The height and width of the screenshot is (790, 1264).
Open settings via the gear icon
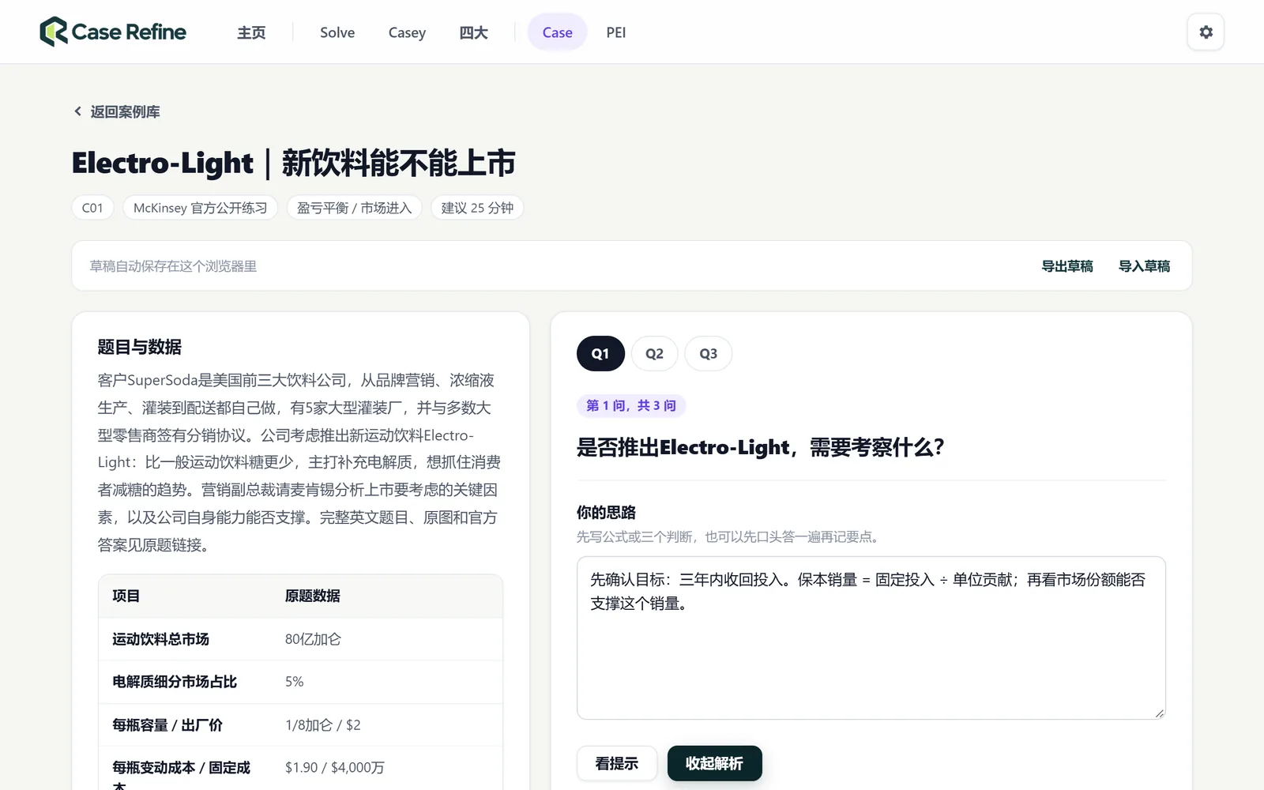pyautogui.click(x=1206, y=32)
